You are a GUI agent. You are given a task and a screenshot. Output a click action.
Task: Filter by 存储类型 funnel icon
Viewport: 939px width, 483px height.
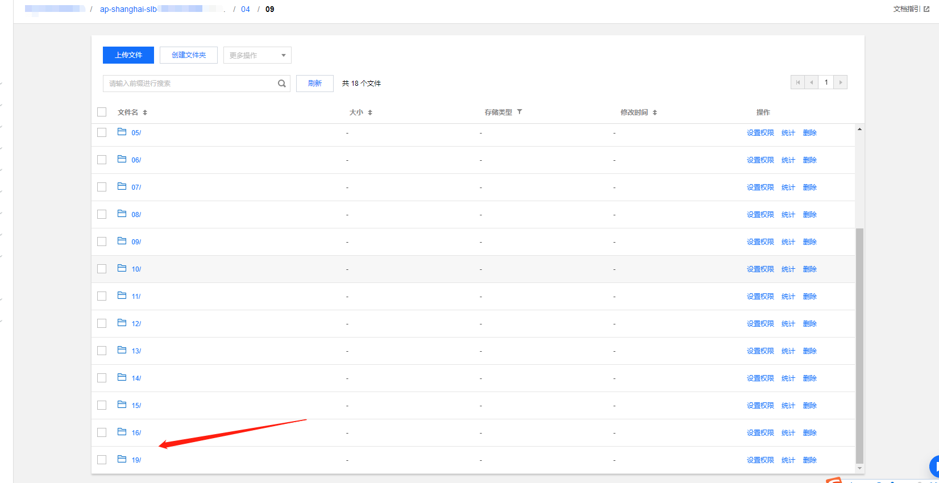[520, 112]
